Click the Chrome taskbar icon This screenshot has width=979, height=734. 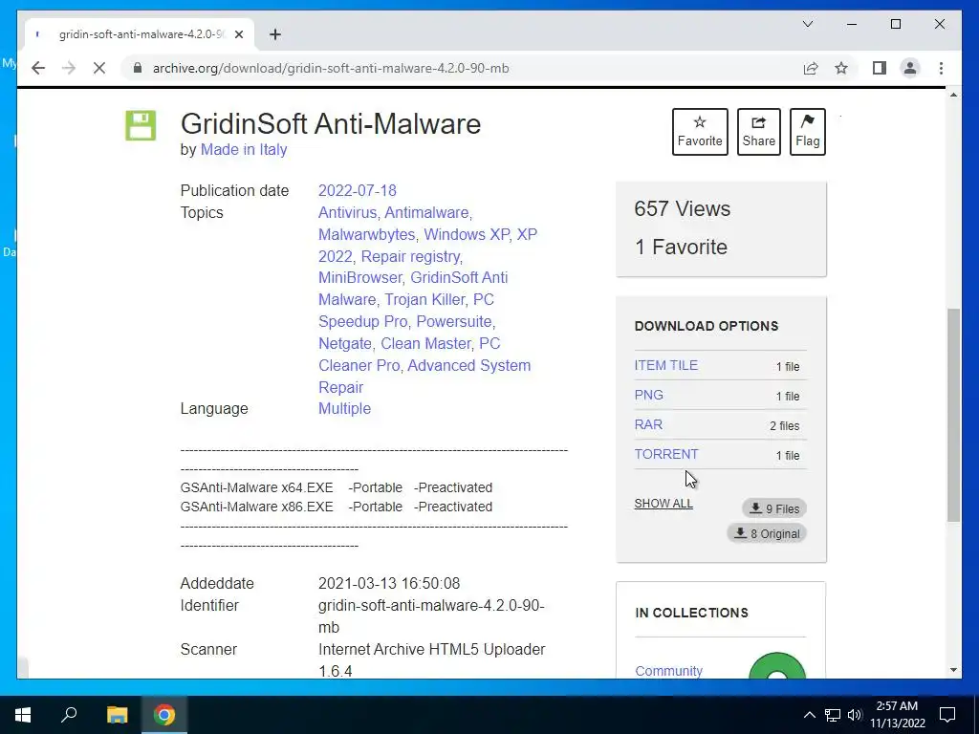(164, 715)
